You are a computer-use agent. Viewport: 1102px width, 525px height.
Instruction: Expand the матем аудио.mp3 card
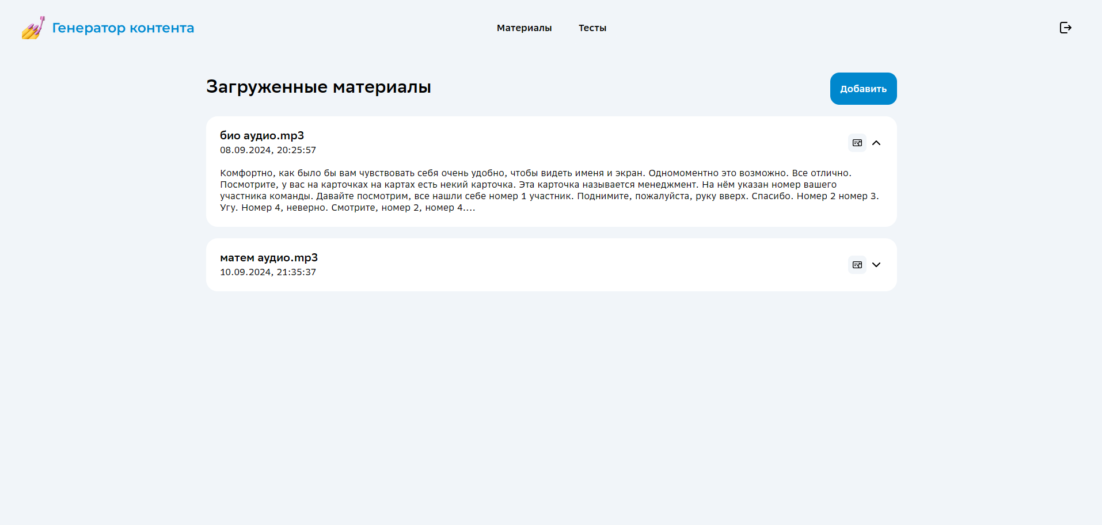[x=876, y=265]
